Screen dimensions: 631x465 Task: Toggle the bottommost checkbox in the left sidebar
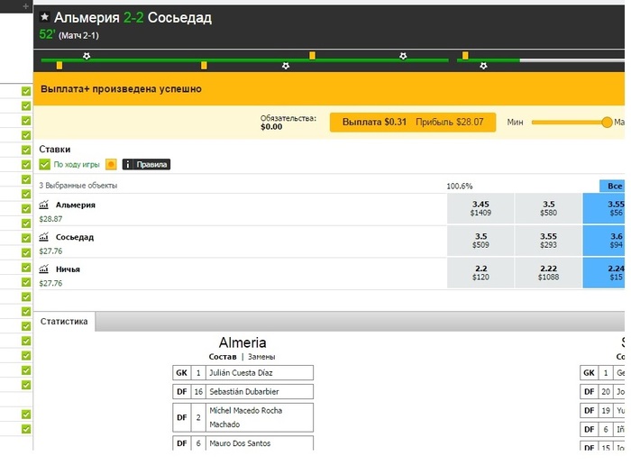[26, 429]
